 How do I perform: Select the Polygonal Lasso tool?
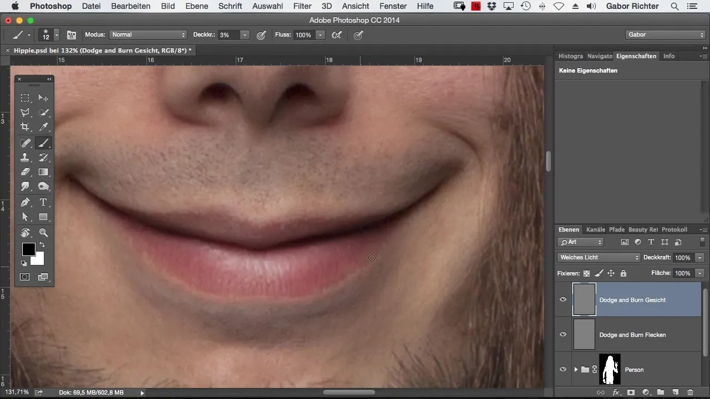point(26,112)
